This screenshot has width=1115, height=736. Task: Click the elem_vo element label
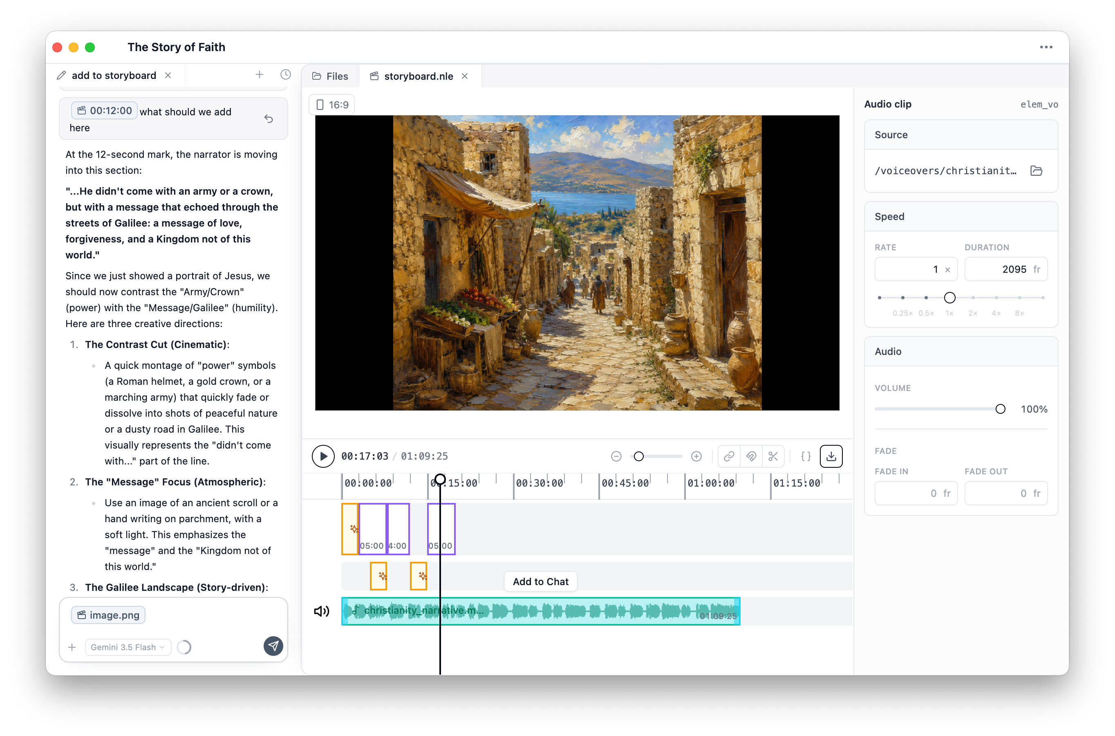[1039, 105]
